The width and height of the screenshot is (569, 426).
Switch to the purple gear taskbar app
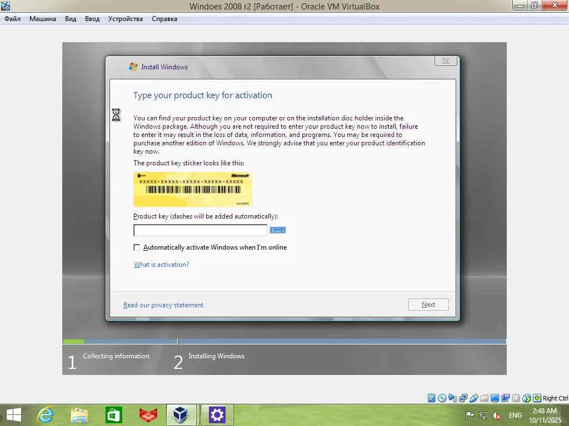pos(217,415)
